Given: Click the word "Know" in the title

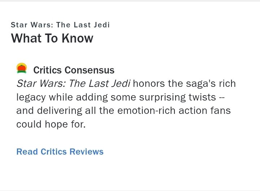Looking at the screenshot, I should point(77,38).
